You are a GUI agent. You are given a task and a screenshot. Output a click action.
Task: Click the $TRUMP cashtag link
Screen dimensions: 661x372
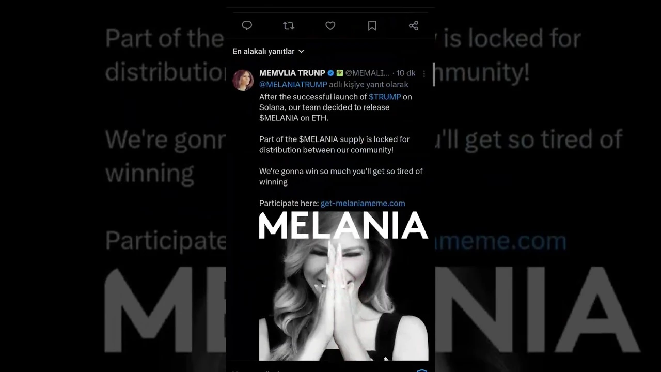[385, 97]
